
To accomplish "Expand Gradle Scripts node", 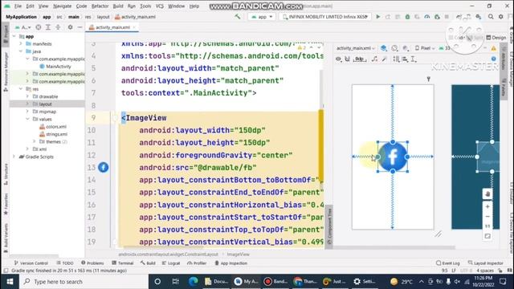I will [14, 157].
